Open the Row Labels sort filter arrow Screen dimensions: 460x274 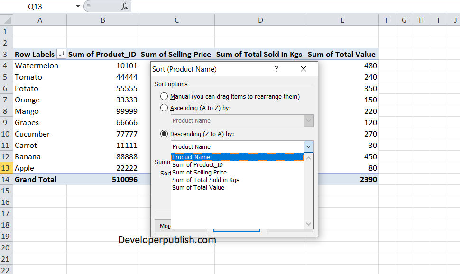pyautogui.click(x=61, y=54)
